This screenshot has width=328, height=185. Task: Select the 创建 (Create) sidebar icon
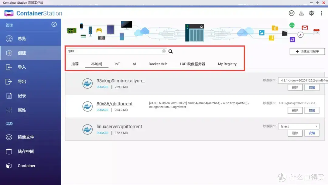point(21,53)
